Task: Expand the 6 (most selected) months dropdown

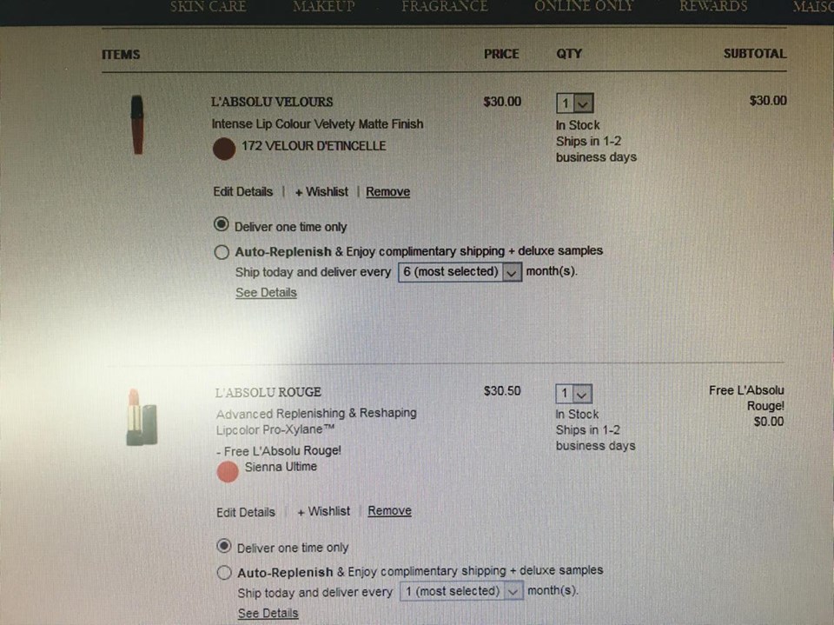Action: coord(460,272)
